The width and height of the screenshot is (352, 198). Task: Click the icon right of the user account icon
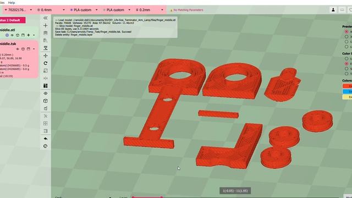pos(342,10)
